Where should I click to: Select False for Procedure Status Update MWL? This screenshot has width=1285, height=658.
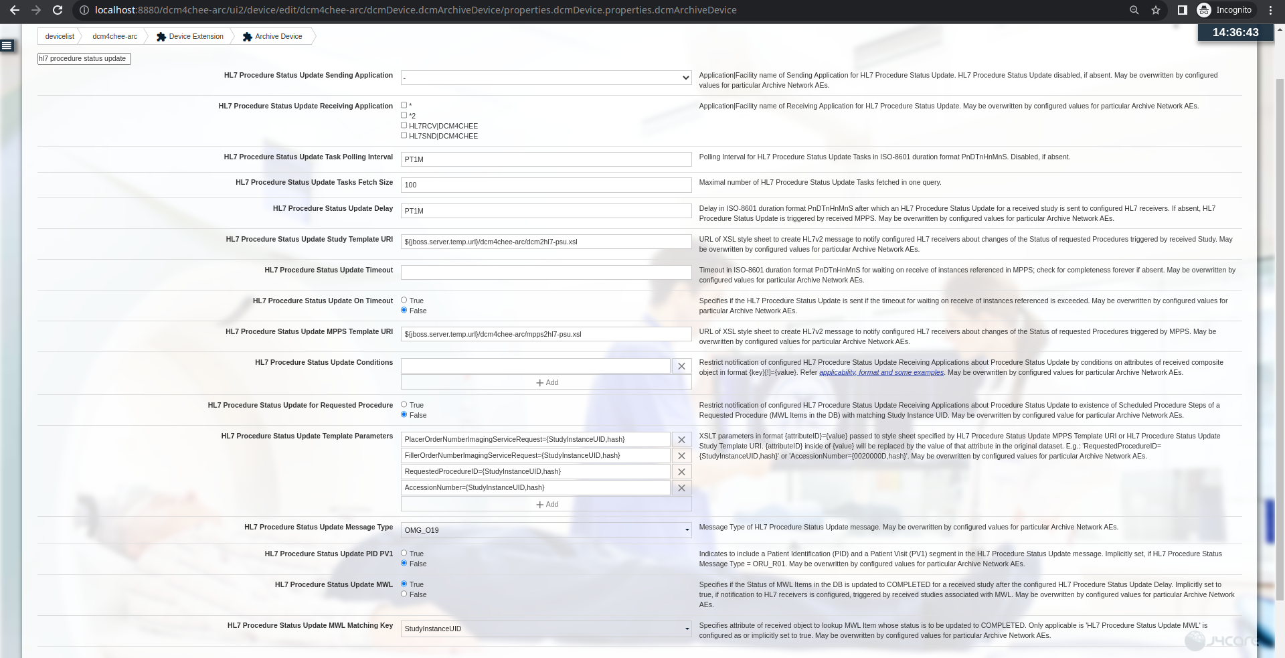pyautogui.click(x=404, y=594)
